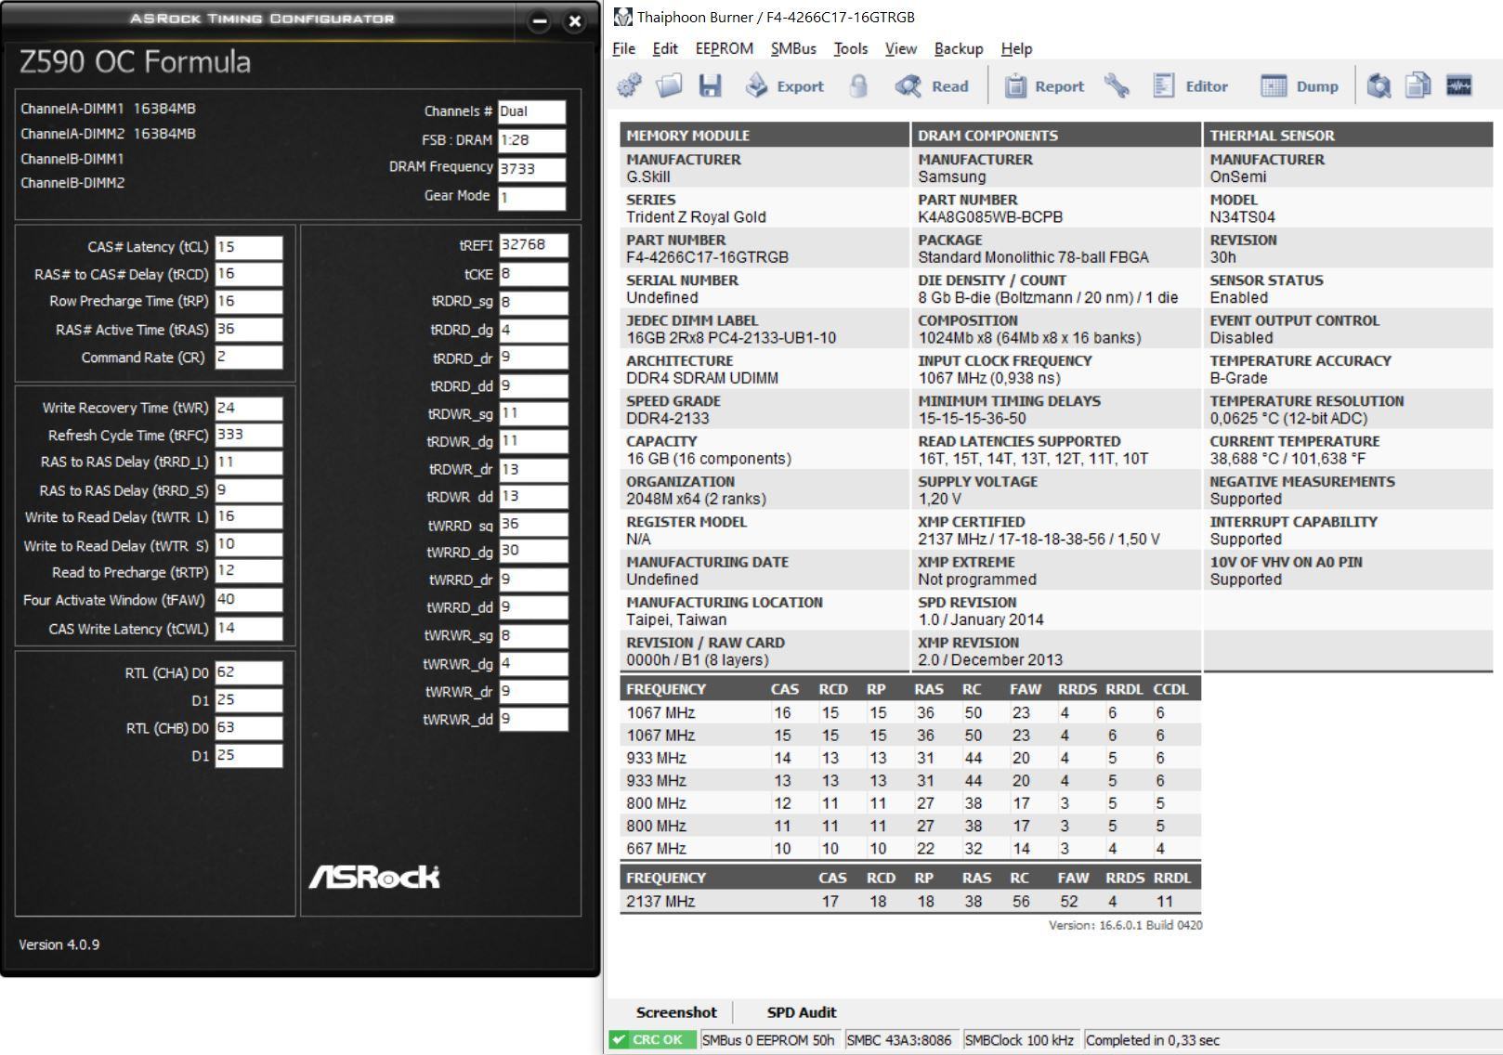Click the gears settings icon in Thaiphoon Burner toolbar
Screen dimensions: 1503x1055
click(x=630, y=86)
